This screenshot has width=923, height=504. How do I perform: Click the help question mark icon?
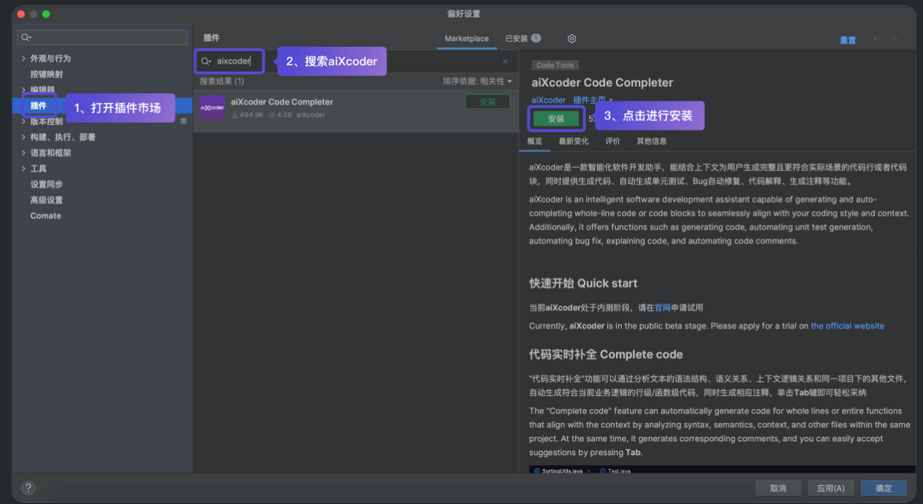[x=28, y=488]
